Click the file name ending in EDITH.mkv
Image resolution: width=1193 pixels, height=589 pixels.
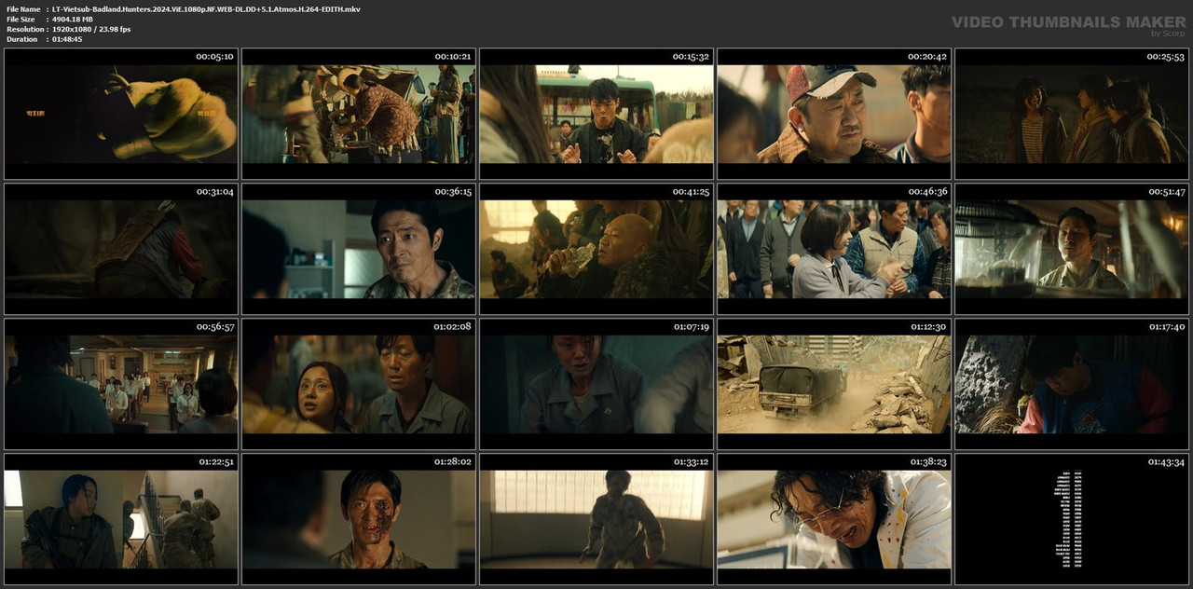[206, 9]
